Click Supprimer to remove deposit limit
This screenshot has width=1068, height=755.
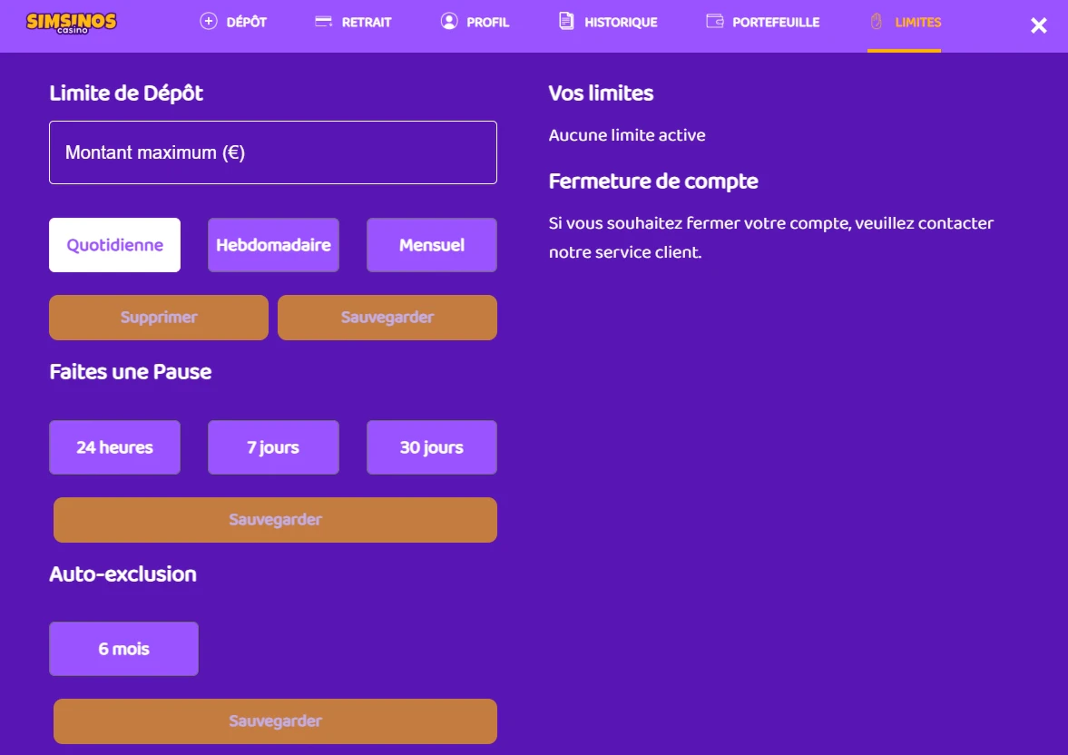point(159,318)
